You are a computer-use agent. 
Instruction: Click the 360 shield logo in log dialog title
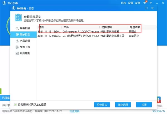coord(14,8)
